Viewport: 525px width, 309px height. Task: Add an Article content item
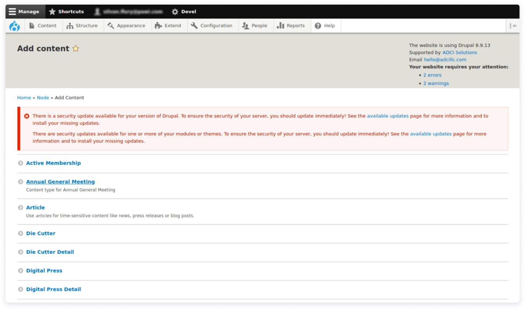pyautogui.click(x=35, y=208)
